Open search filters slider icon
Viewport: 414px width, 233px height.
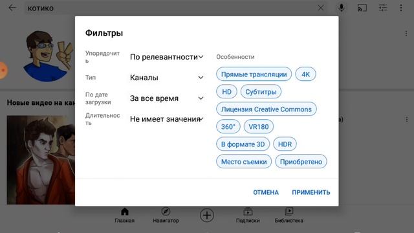tap(382, 8)
